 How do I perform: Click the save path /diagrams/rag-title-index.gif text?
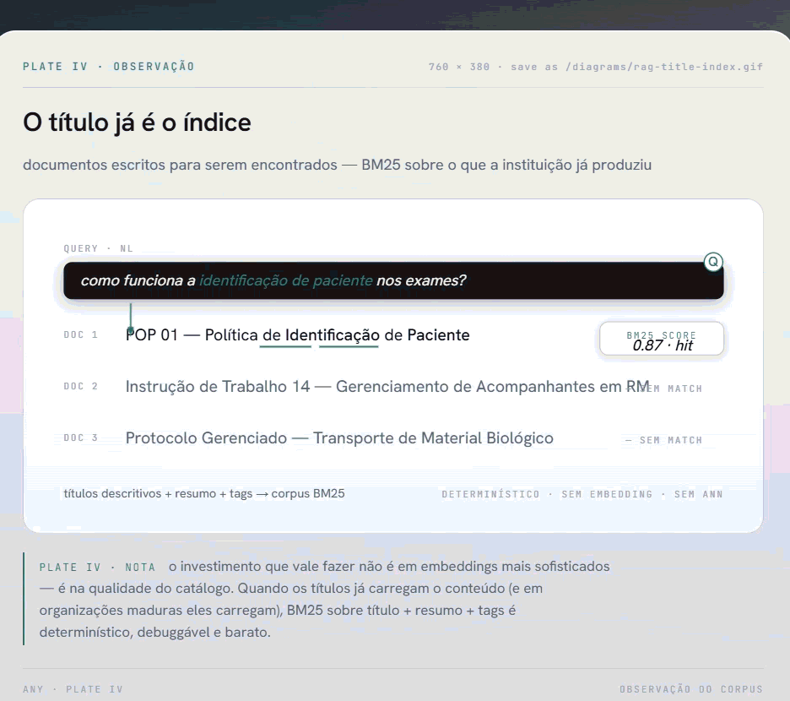(664, 67)
